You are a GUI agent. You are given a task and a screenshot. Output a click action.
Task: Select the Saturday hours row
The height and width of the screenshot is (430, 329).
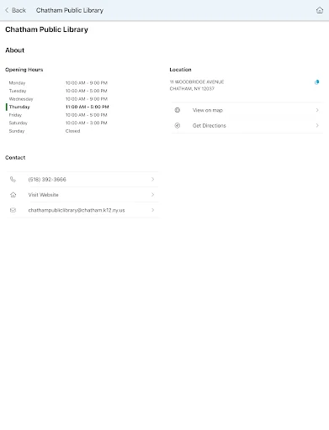tap(58, 123)
